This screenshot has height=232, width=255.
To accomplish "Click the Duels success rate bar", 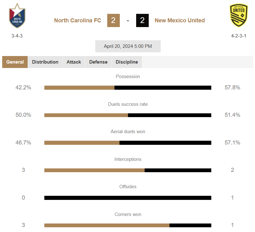I will click(128, 115).
